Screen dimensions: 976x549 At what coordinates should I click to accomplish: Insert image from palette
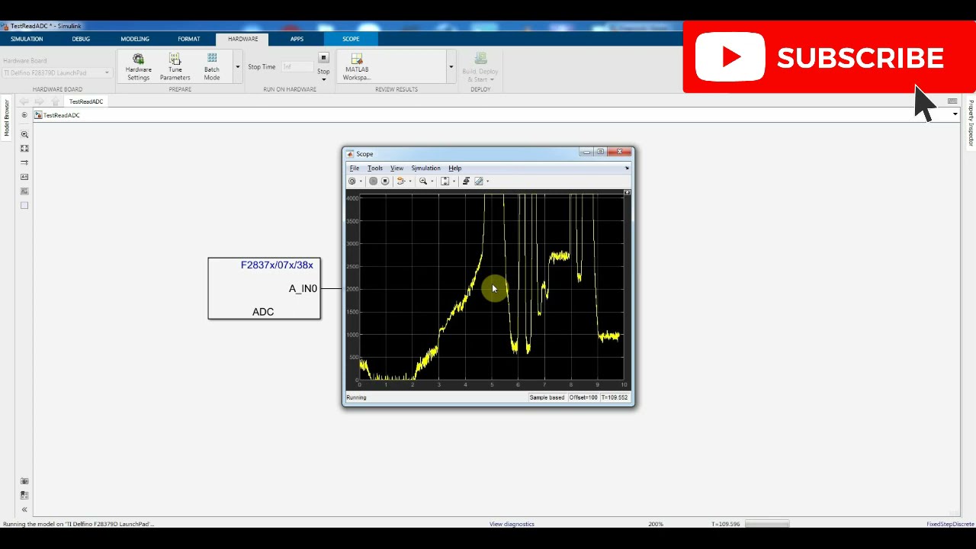[x=24, y=191]
